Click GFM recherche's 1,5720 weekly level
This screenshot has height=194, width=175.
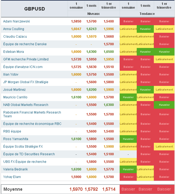(76, 59)
